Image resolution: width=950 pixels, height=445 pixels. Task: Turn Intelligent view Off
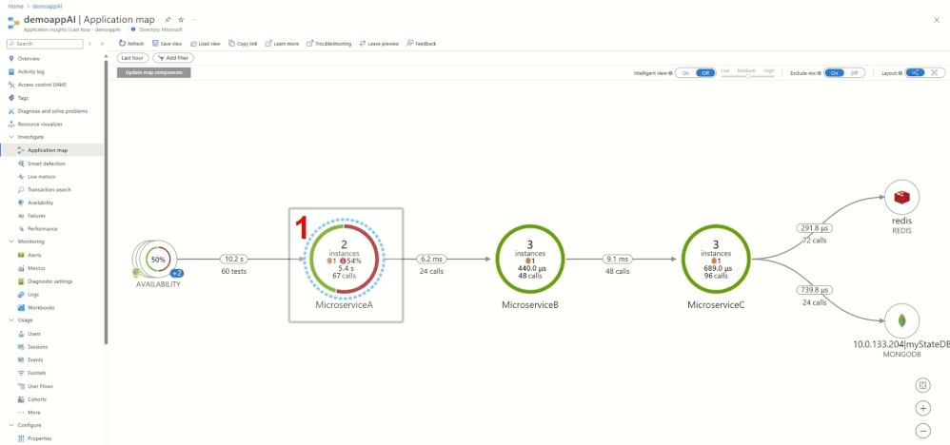point(705,72)
